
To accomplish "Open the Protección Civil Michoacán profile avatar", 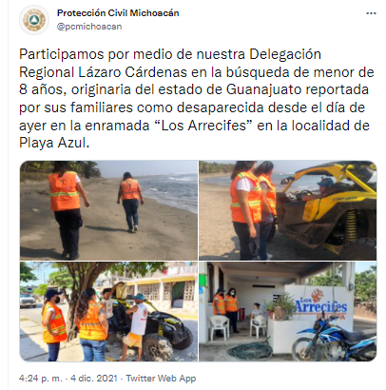I will [x=34, y=20].
